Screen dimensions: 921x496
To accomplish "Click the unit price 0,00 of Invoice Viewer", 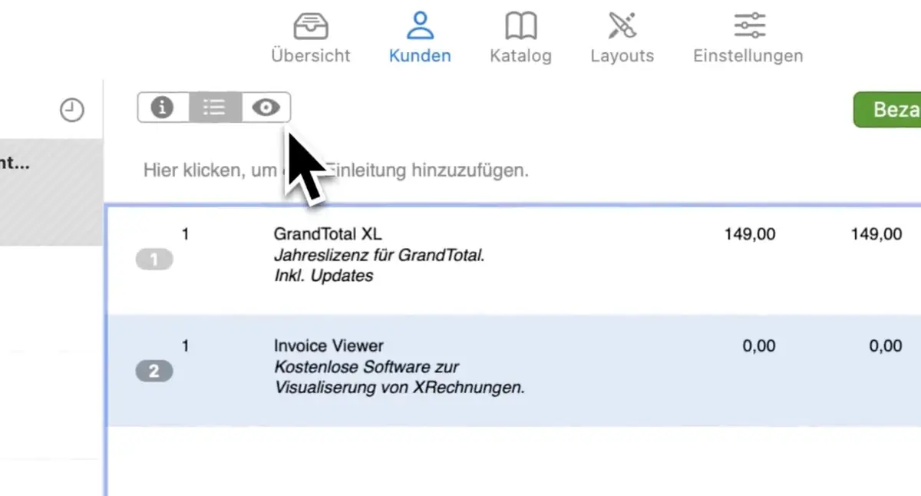I will (759, 346).
